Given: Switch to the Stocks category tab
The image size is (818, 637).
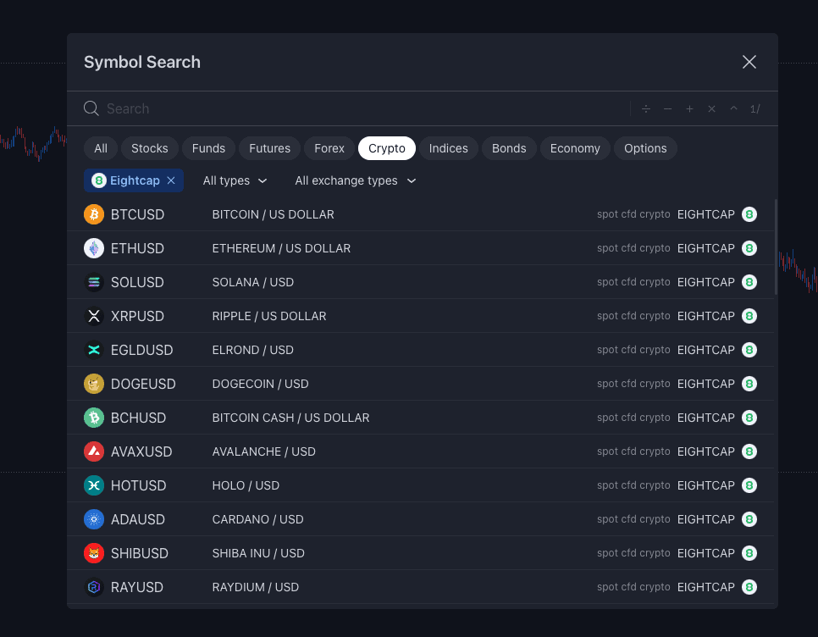Looking at the screenshot, I should tap(150, 148).
